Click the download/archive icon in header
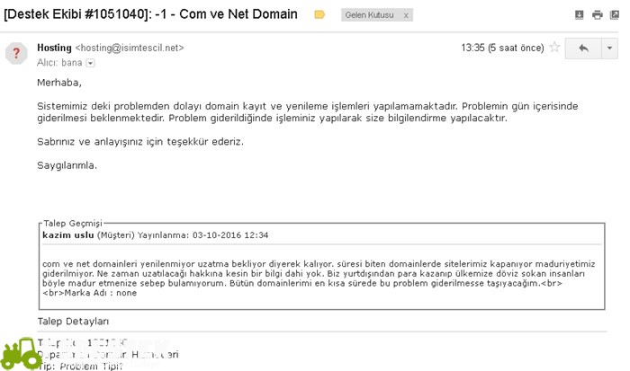630x371 pixels. (579, 15)
